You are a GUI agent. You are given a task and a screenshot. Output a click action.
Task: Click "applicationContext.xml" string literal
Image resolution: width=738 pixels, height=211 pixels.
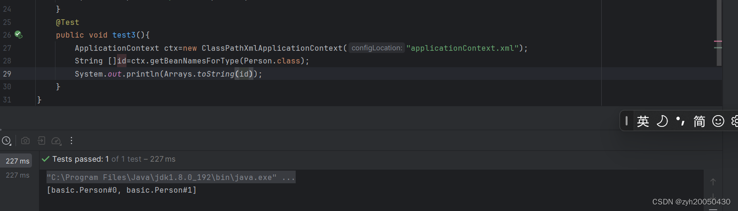(463, 48)
